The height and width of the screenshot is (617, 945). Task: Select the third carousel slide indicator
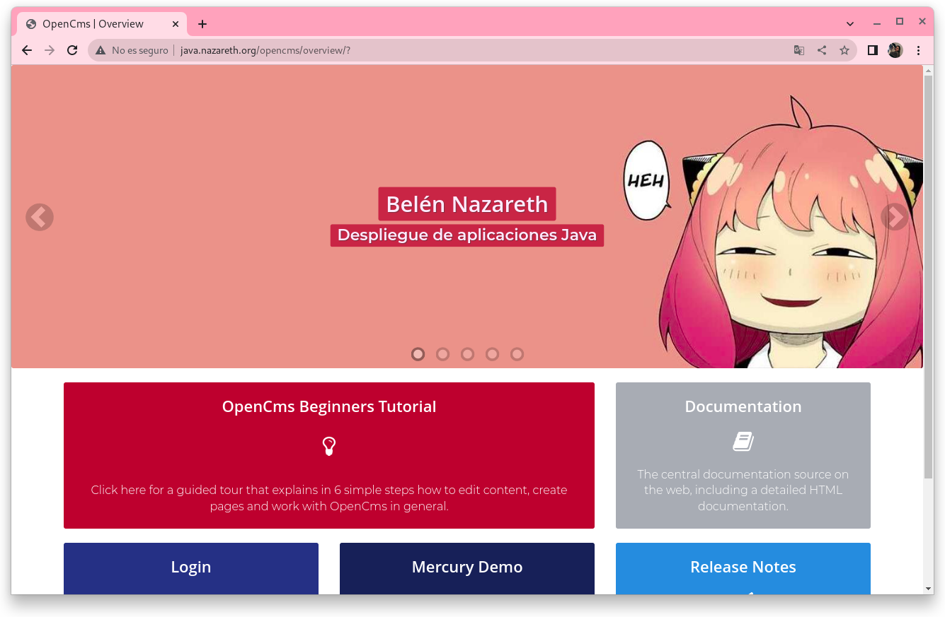467,354
